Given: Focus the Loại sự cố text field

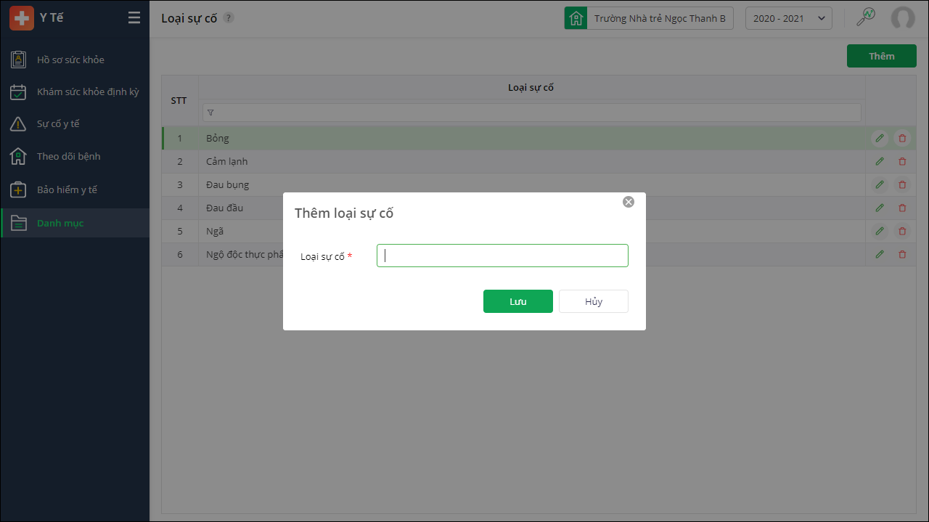Looking at the screenshot, I should pyautogui.click(x=502, y=256).
